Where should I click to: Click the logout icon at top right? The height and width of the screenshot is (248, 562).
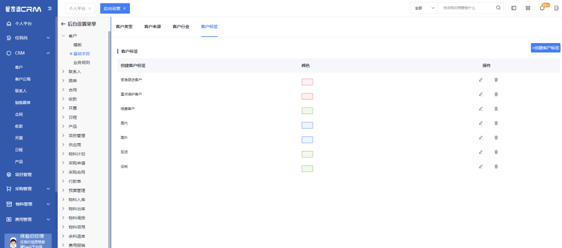click(x=556, y=8)
